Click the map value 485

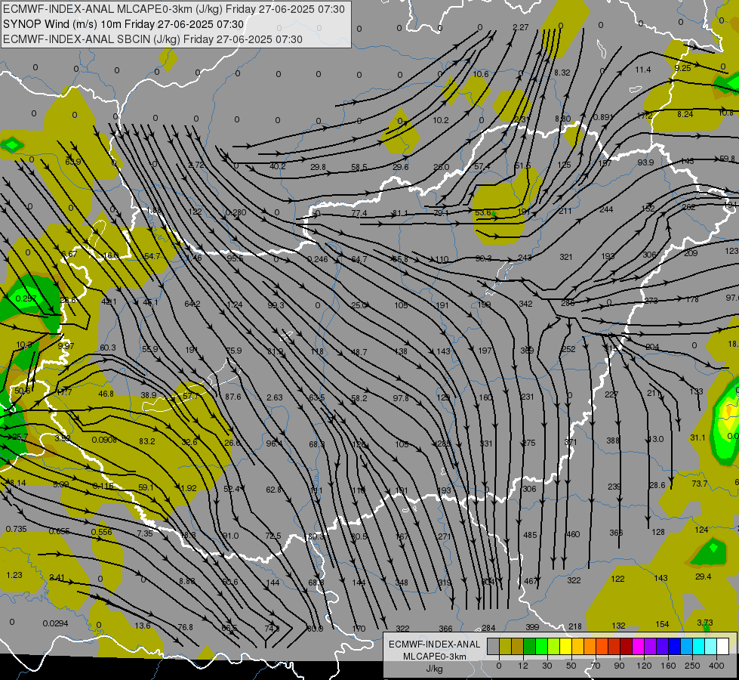point(530,535)
